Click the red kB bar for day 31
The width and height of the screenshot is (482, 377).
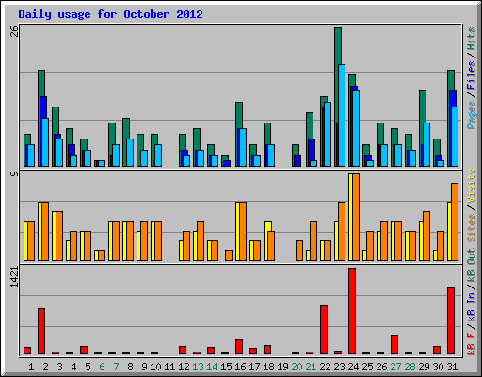tap(451, 320)
